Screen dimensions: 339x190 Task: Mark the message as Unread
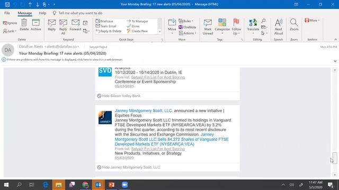pyautogui.click(x=208, y=27)
